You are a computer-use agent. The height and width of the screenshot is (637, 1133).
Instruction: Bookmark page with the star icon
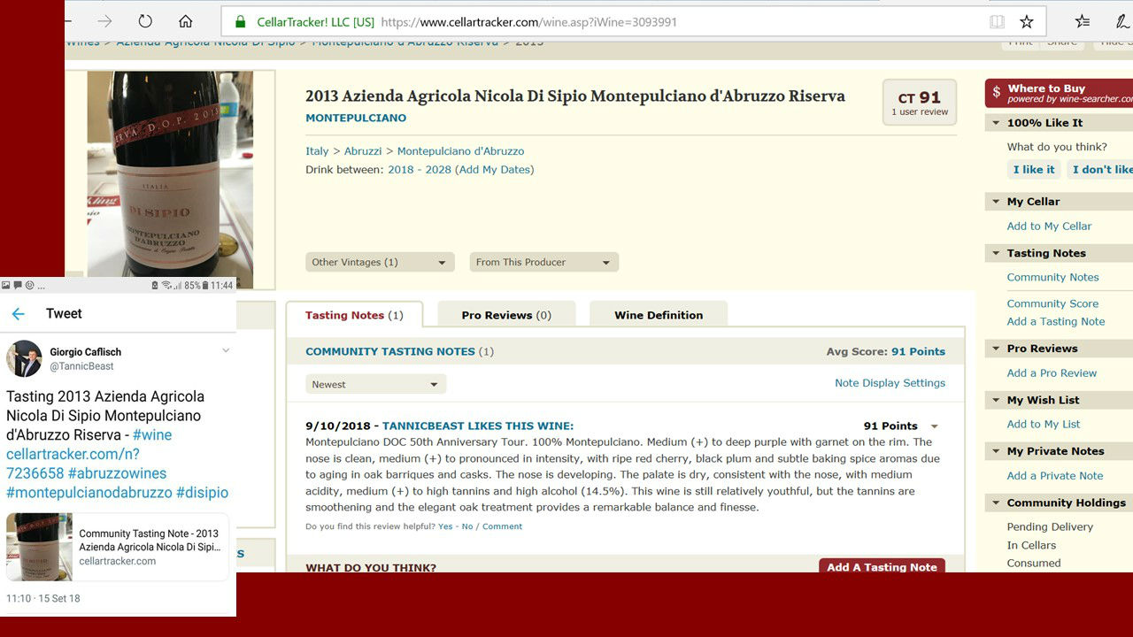(x=1026, y=21)
